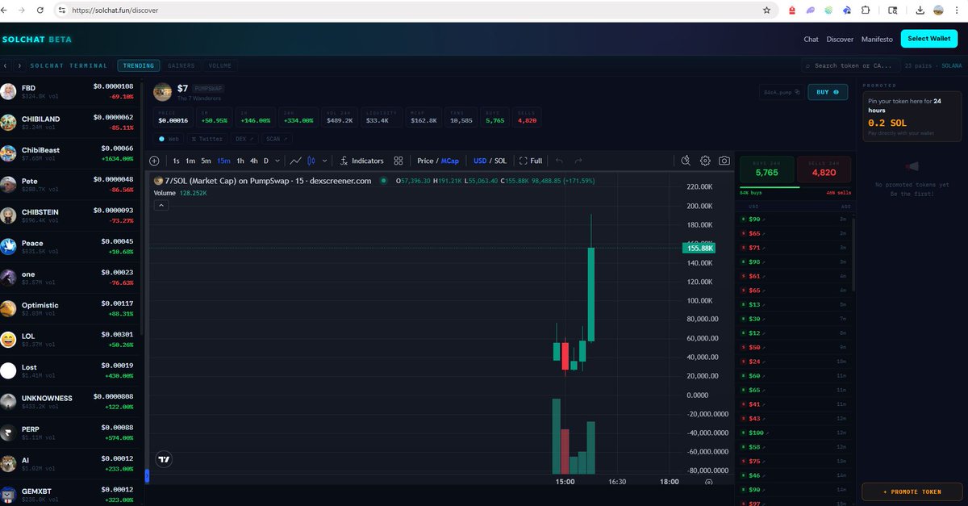Switch chart to MCap mode

click(450, 161)
